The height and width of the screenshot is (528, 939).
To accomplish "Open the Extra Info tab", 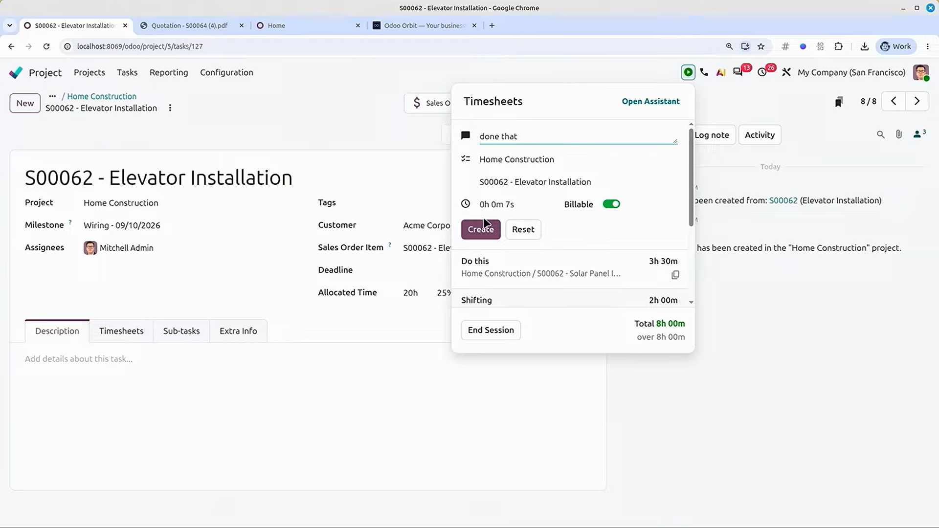I will coord(238,331).
